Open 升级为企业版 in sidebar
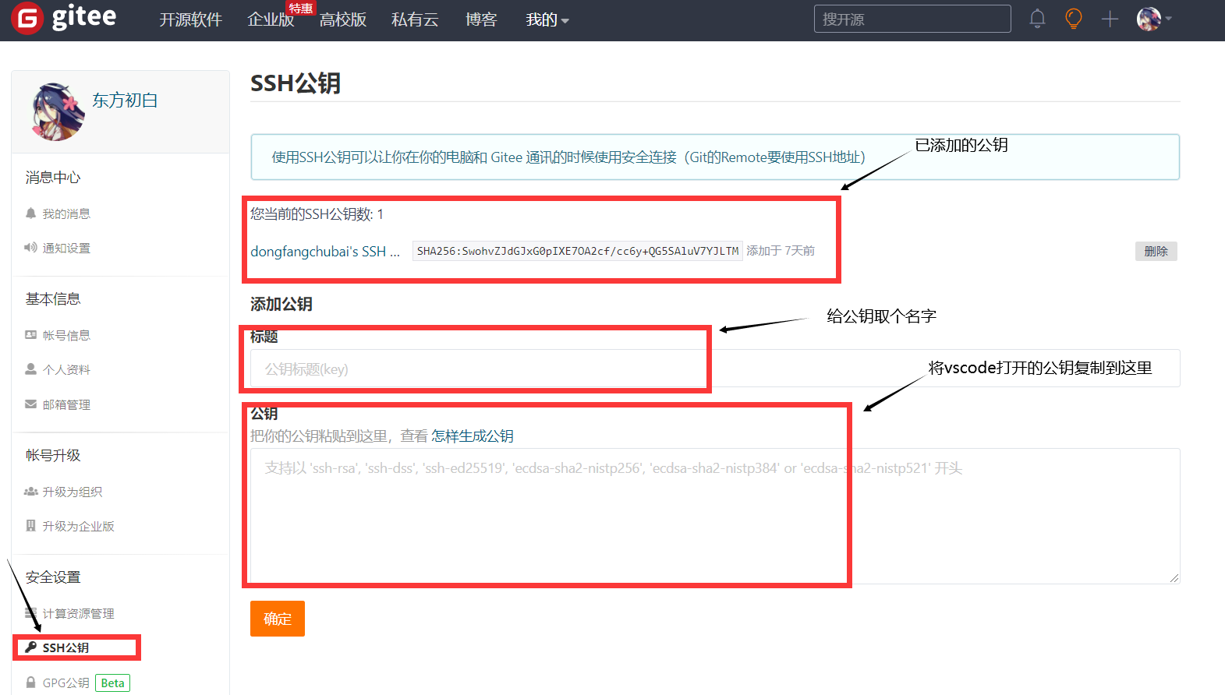The height and width of the screenshot is (695, 1225). [79, 526]
